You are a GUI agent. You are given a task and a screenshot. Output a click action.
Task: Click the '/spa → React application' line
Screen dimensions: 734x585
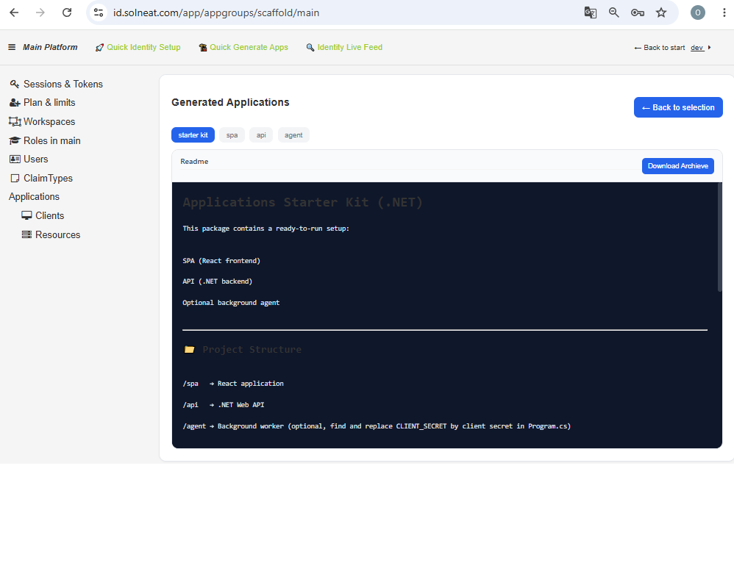(x=233, y=384)
